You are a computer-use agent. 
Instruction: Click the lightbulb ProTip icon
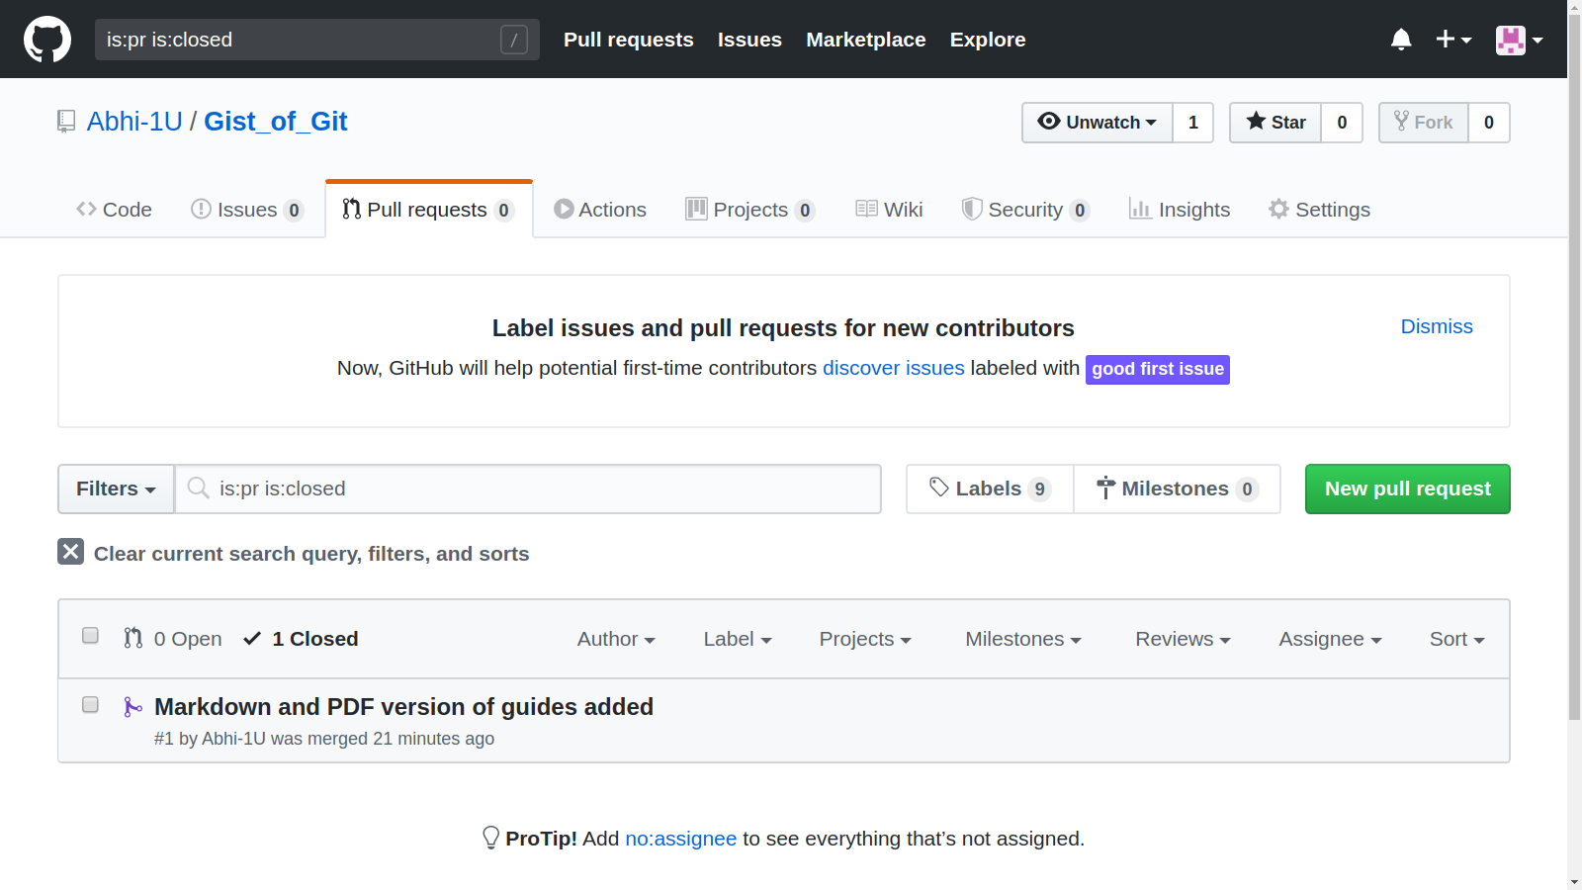click(x=490, y=838)
